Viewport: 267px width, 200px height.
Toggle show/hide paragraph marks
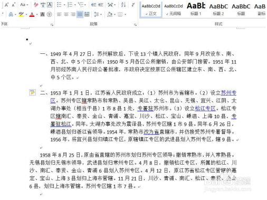pos(133,5)
